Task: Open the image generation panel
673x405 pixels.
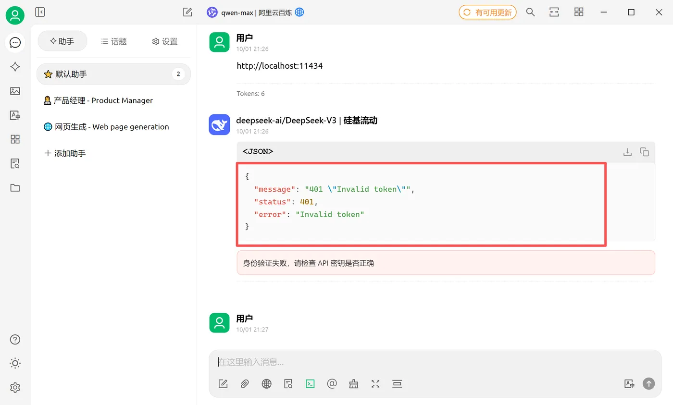Action: click(15, 91)
